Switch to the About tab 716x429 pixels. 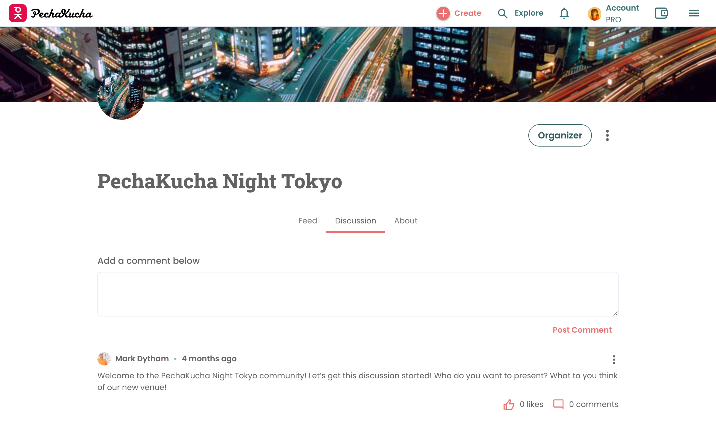(x=405, y=221)
